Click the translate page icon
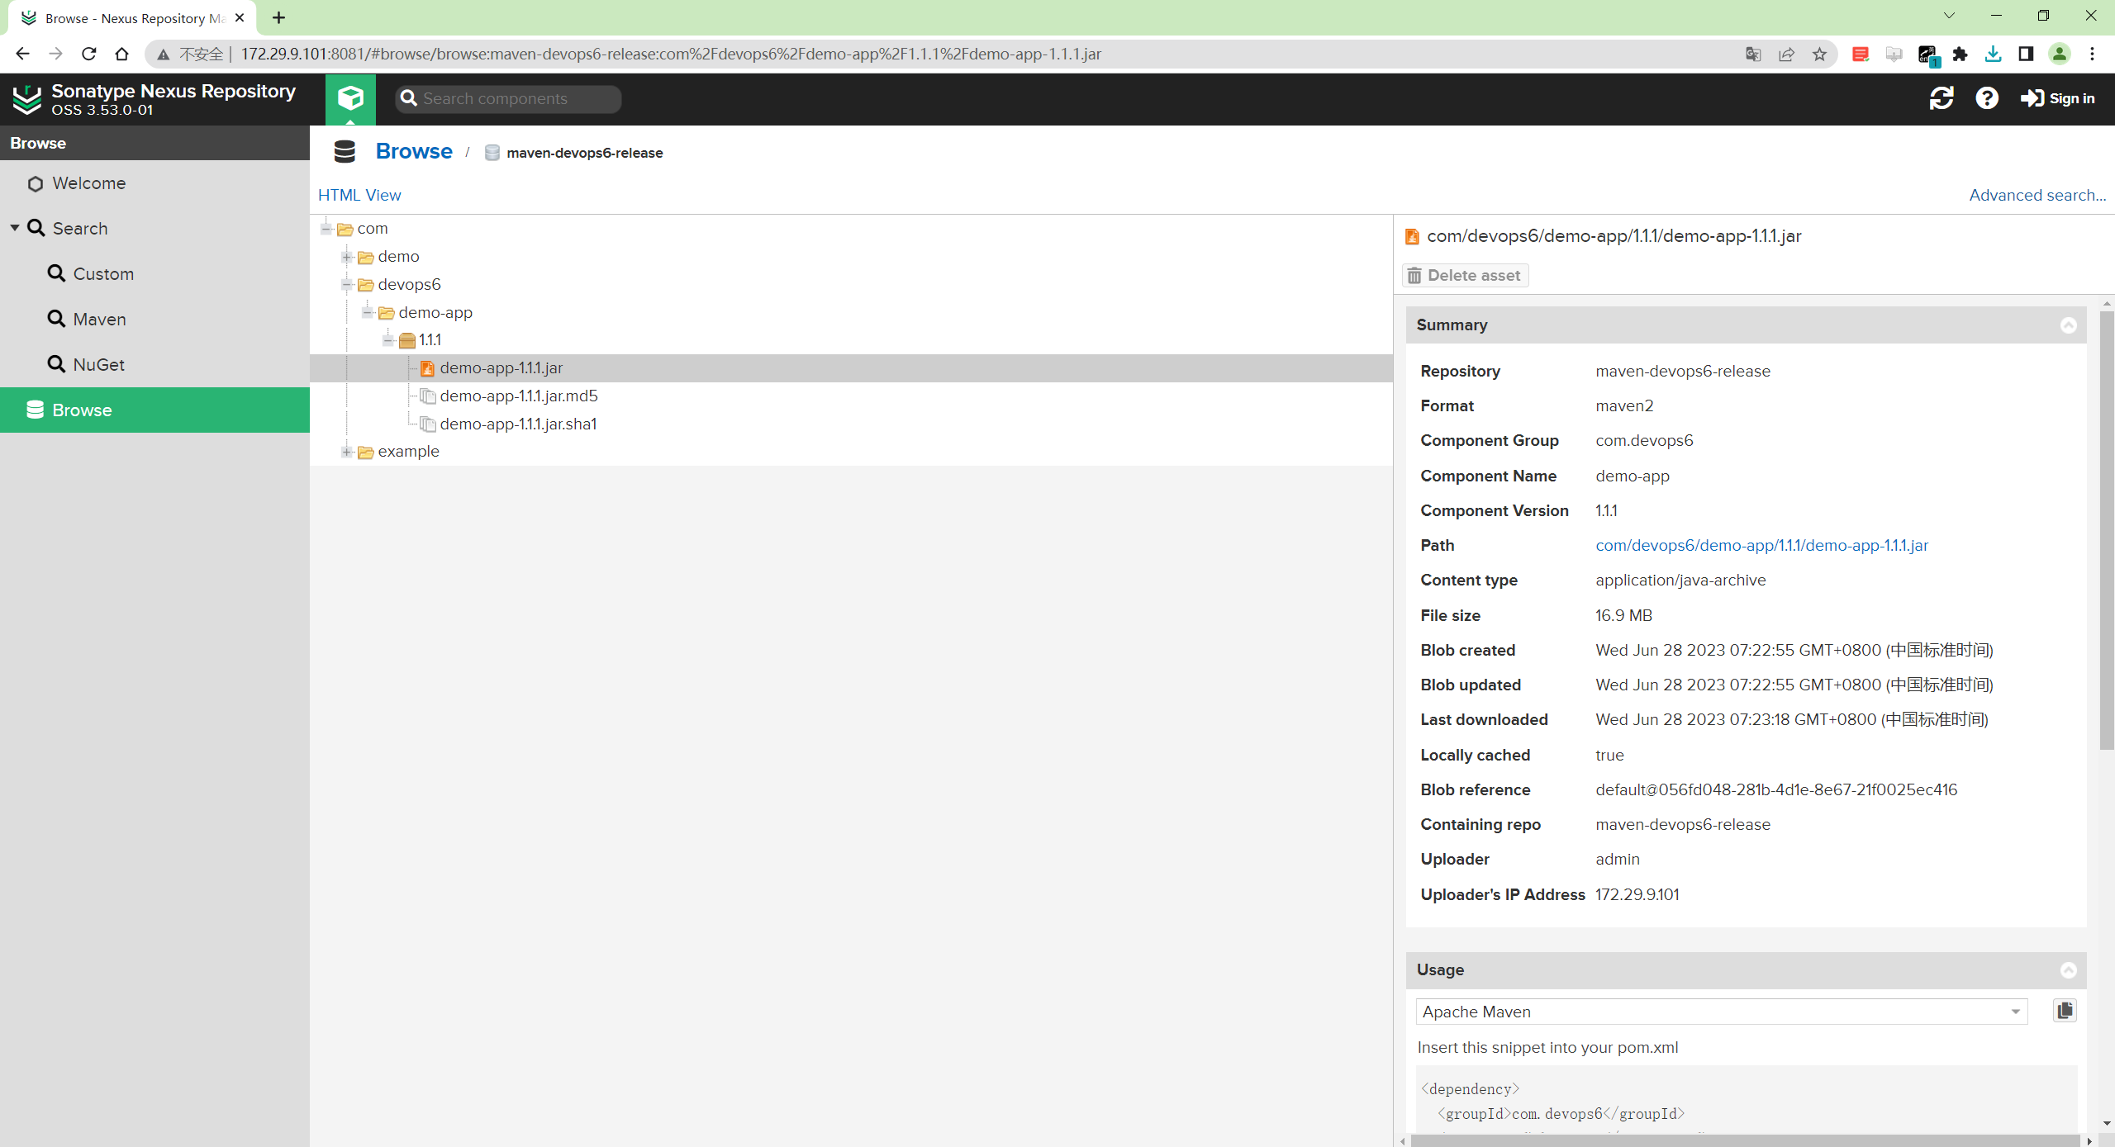The image size is (2115, 1147). [x=1753, y=54]
